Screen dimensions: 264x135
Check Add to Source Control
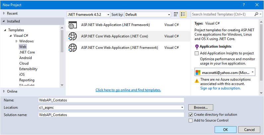click(191, 120)
